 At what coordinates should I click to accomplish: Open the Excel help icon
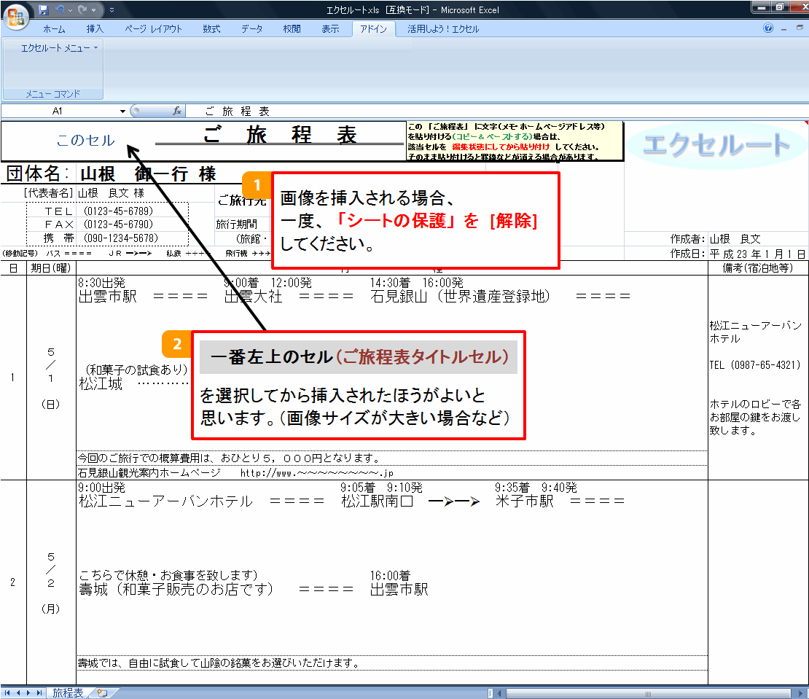pyautogui.click(x=768, y=28)
